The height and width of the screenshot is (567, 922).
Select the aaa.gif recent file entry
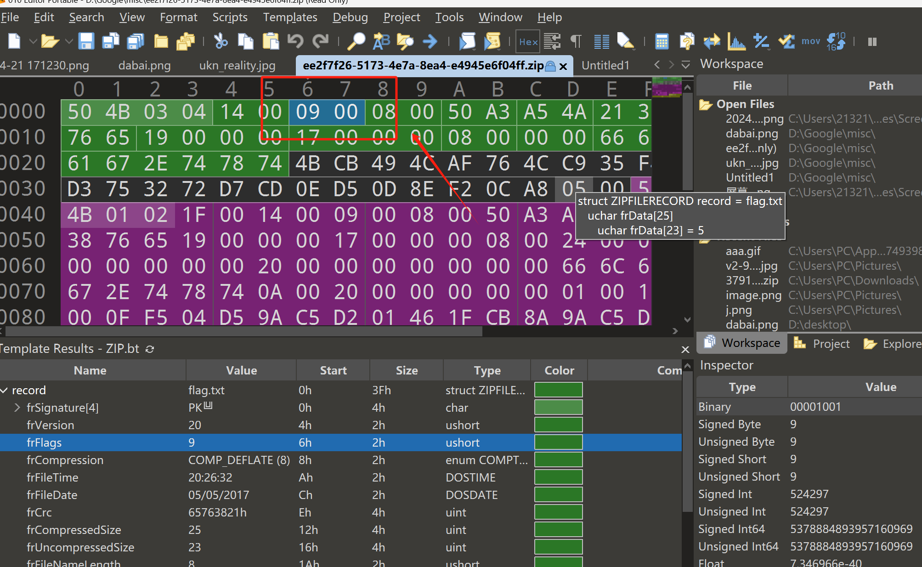[x=743, y=251]
